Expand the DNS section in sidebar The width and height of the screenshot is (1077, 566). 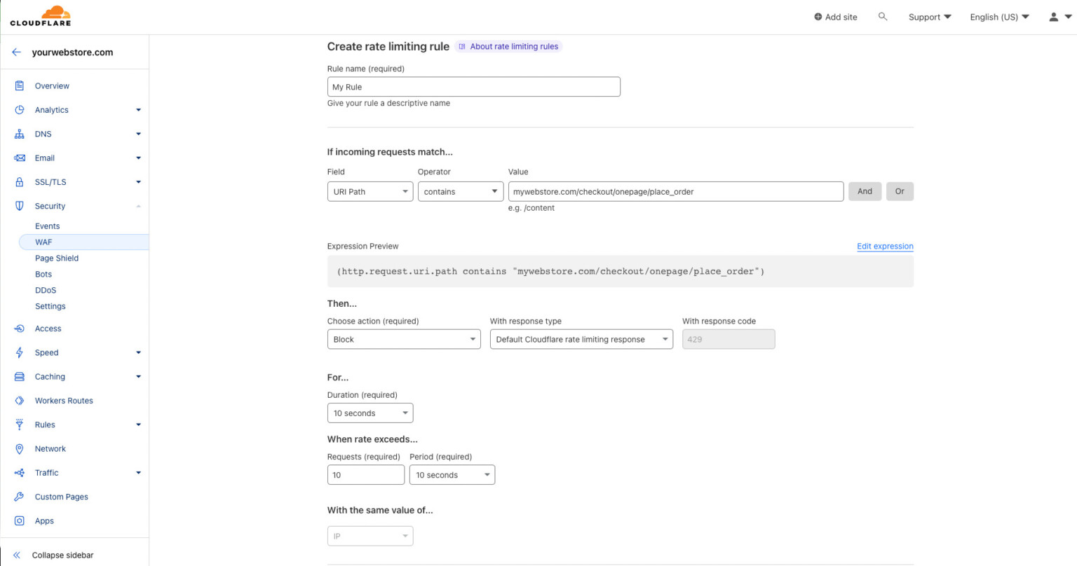click(138, 134)
